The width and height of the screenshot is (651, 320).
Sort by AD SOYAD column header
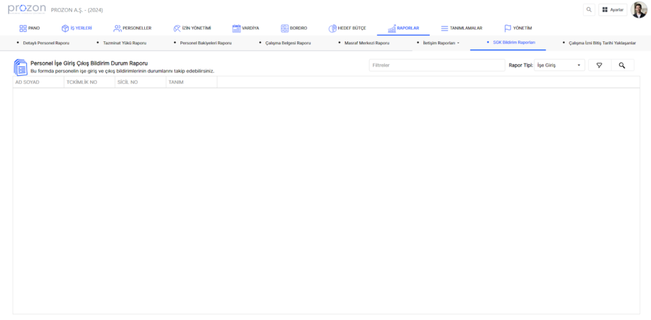click(x=27, y=83)
